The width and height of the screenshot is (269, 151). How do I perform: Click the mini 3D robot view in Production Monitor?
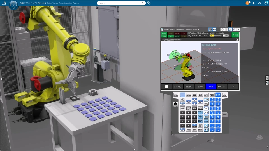pos(181,62)
